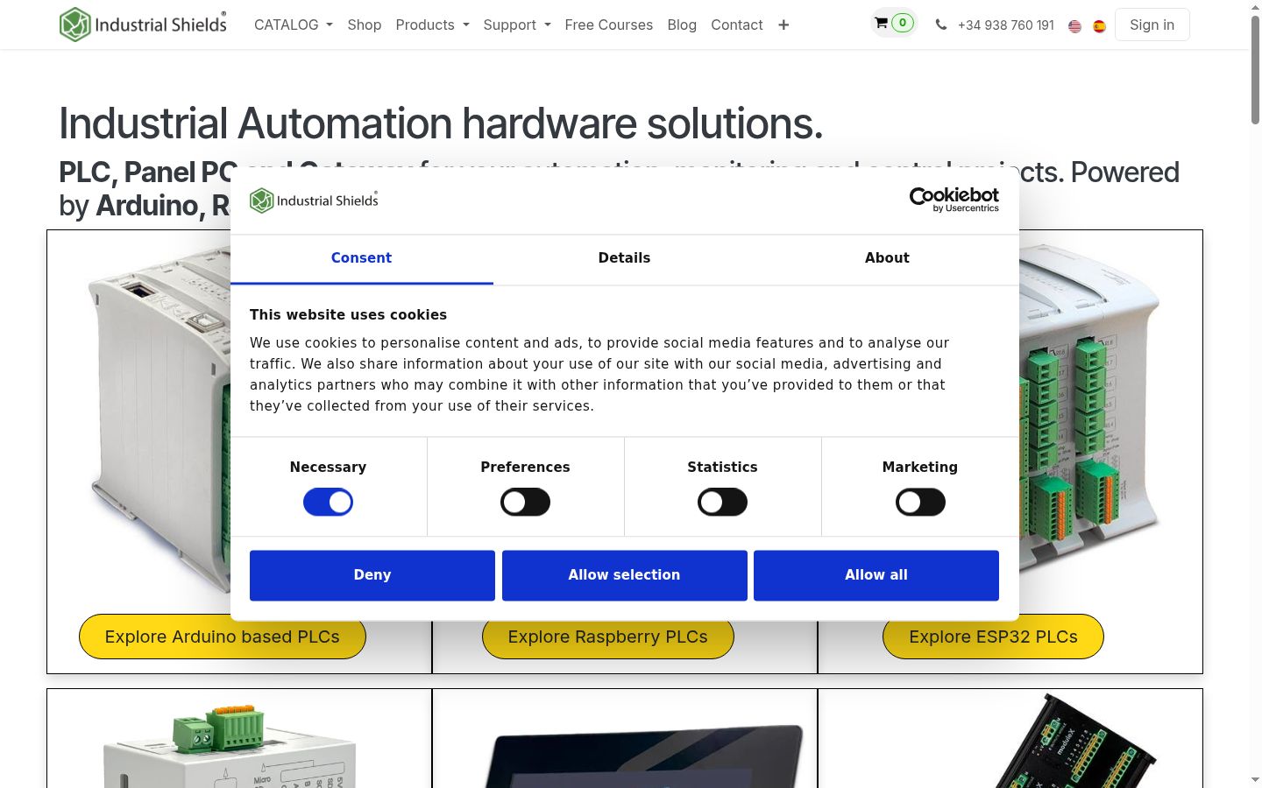The width and height of the screenshot is (1262, 788).
Task: Expand the Products dropdown menu
Action: click(x=432, y=25)
